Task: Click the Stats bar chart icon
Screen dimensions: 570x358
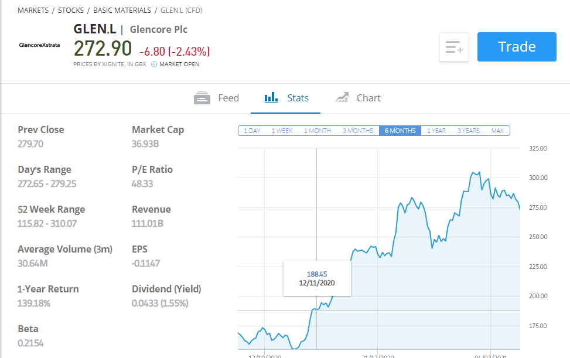Action: (x=271, y=97)
